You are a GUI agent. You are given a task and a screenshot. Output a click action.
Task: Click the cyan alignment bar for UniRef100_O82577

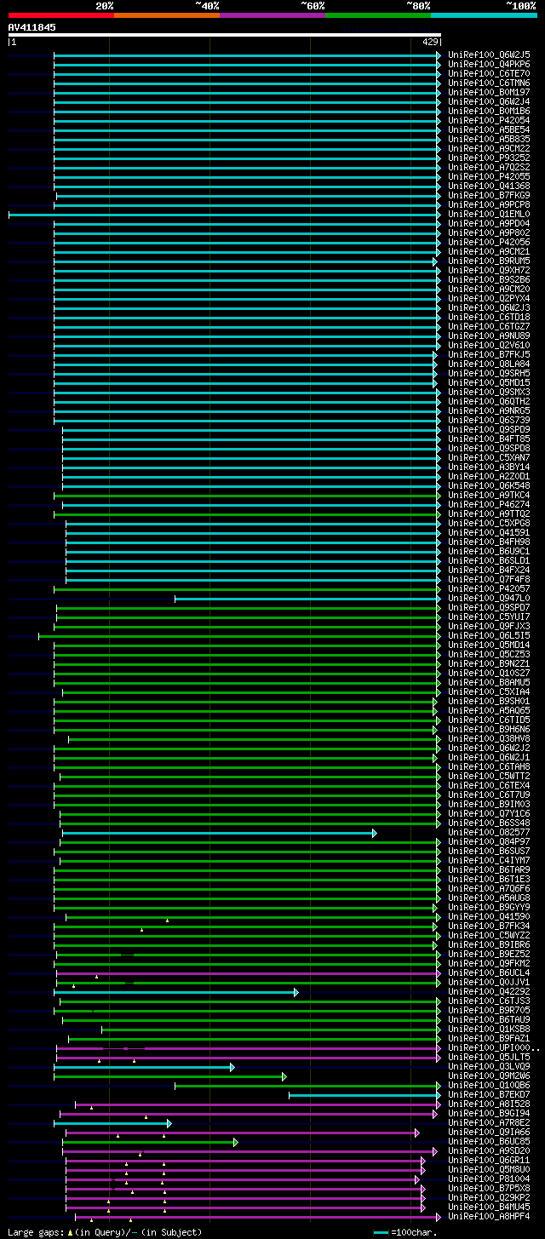(x=220, y=833)
